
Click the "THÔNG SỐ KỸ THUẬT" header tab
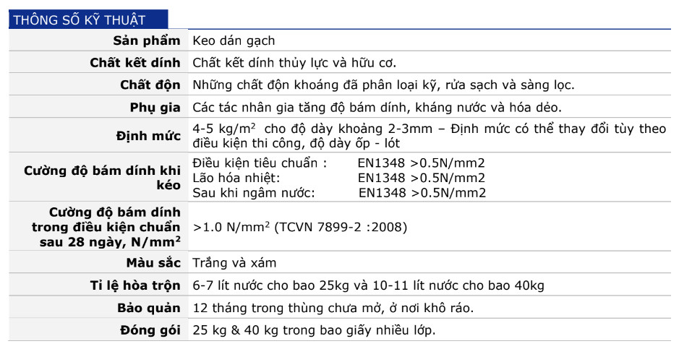(79, 20)
